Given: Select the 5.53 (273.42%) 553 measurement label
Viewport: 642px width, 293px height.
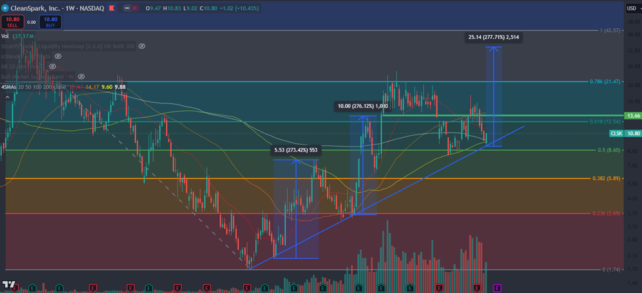Looking at the screenshot, I should (x=296, y=150).
